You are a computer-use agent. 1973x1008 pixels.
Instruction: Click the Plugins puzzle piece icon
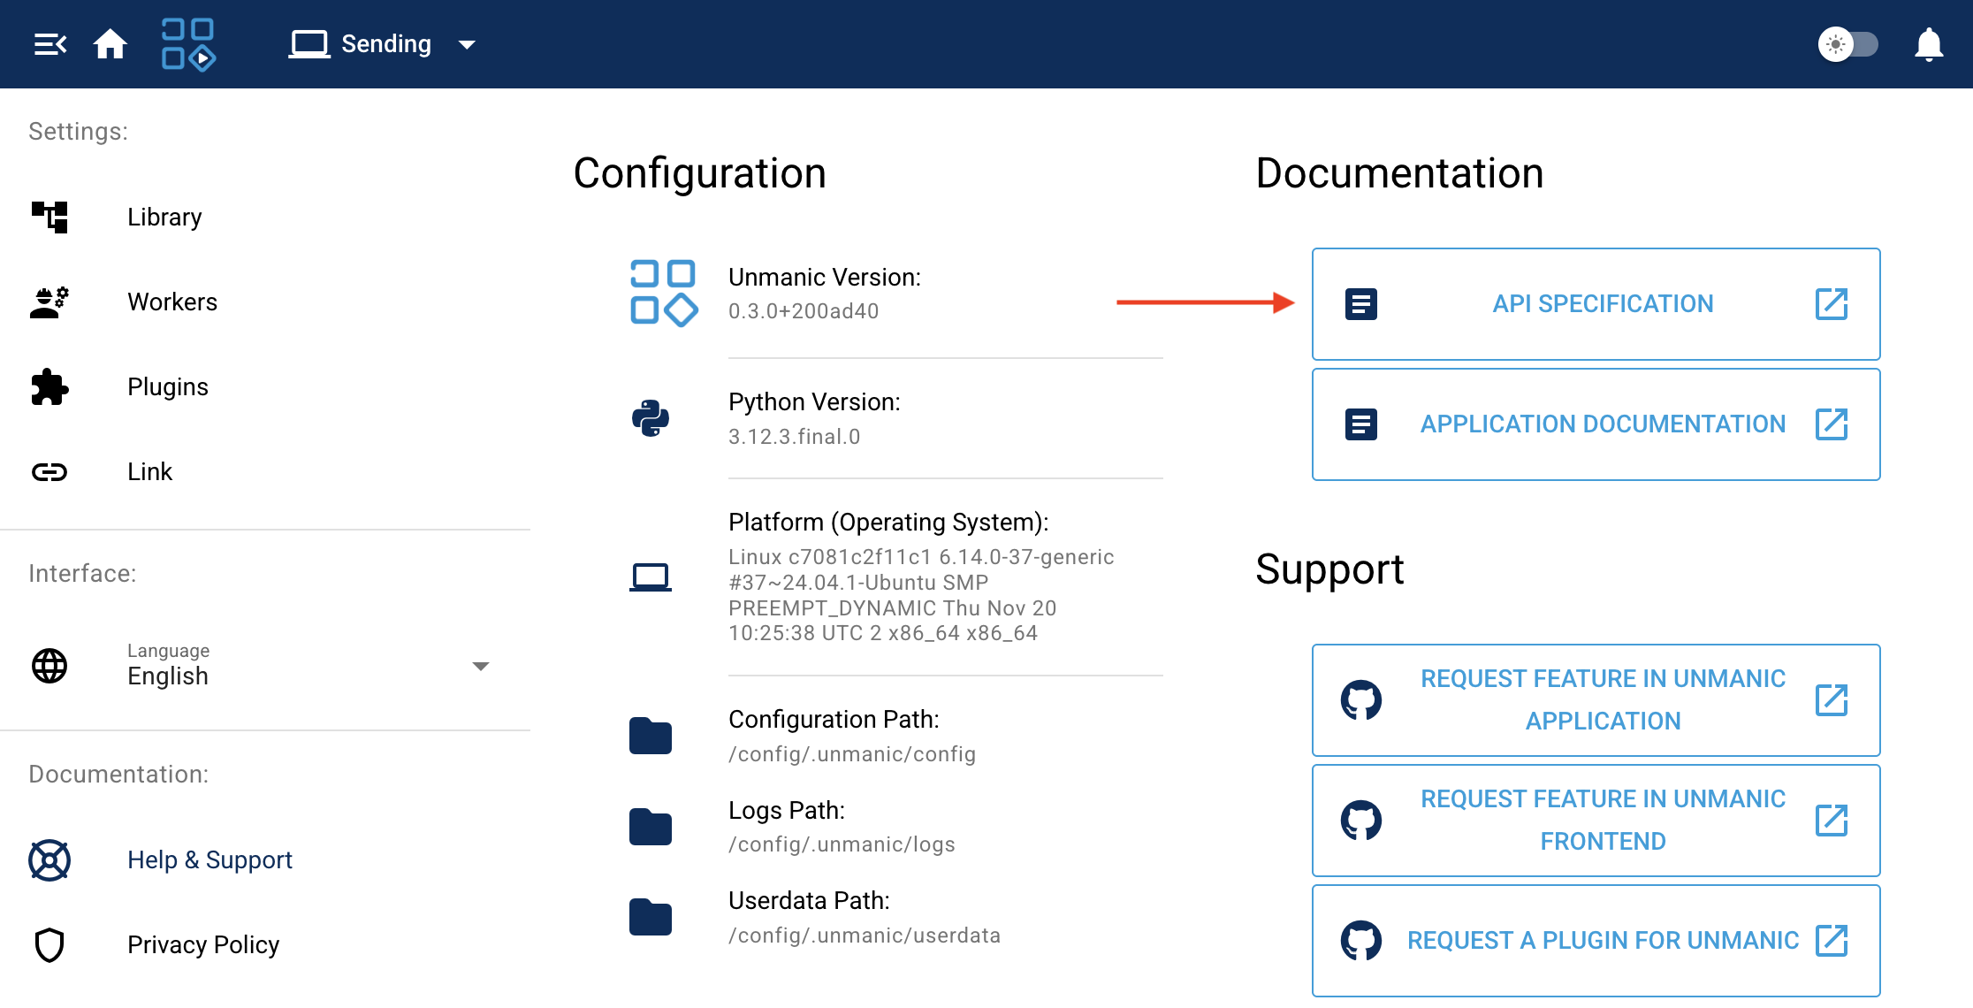(50, 387)
